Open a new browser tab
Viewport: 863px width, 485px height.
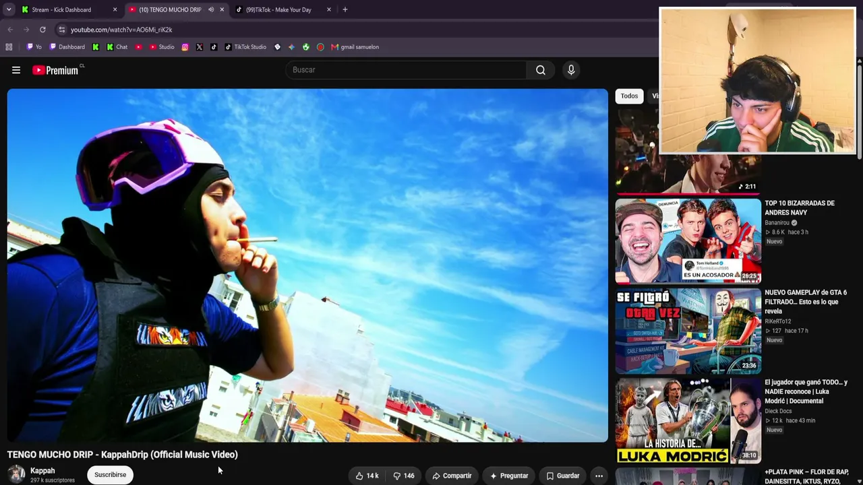[345, 9]
